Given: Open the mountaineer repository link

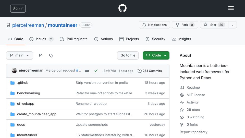Looking at the screenshot, I should tap(63, 25).
